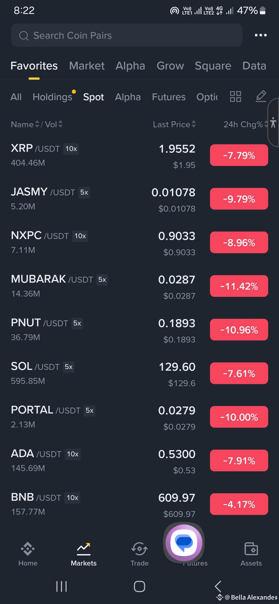Open the JASMY/USDT pair
The height and width of the screenshot is (604, 279).
[139, 199]
